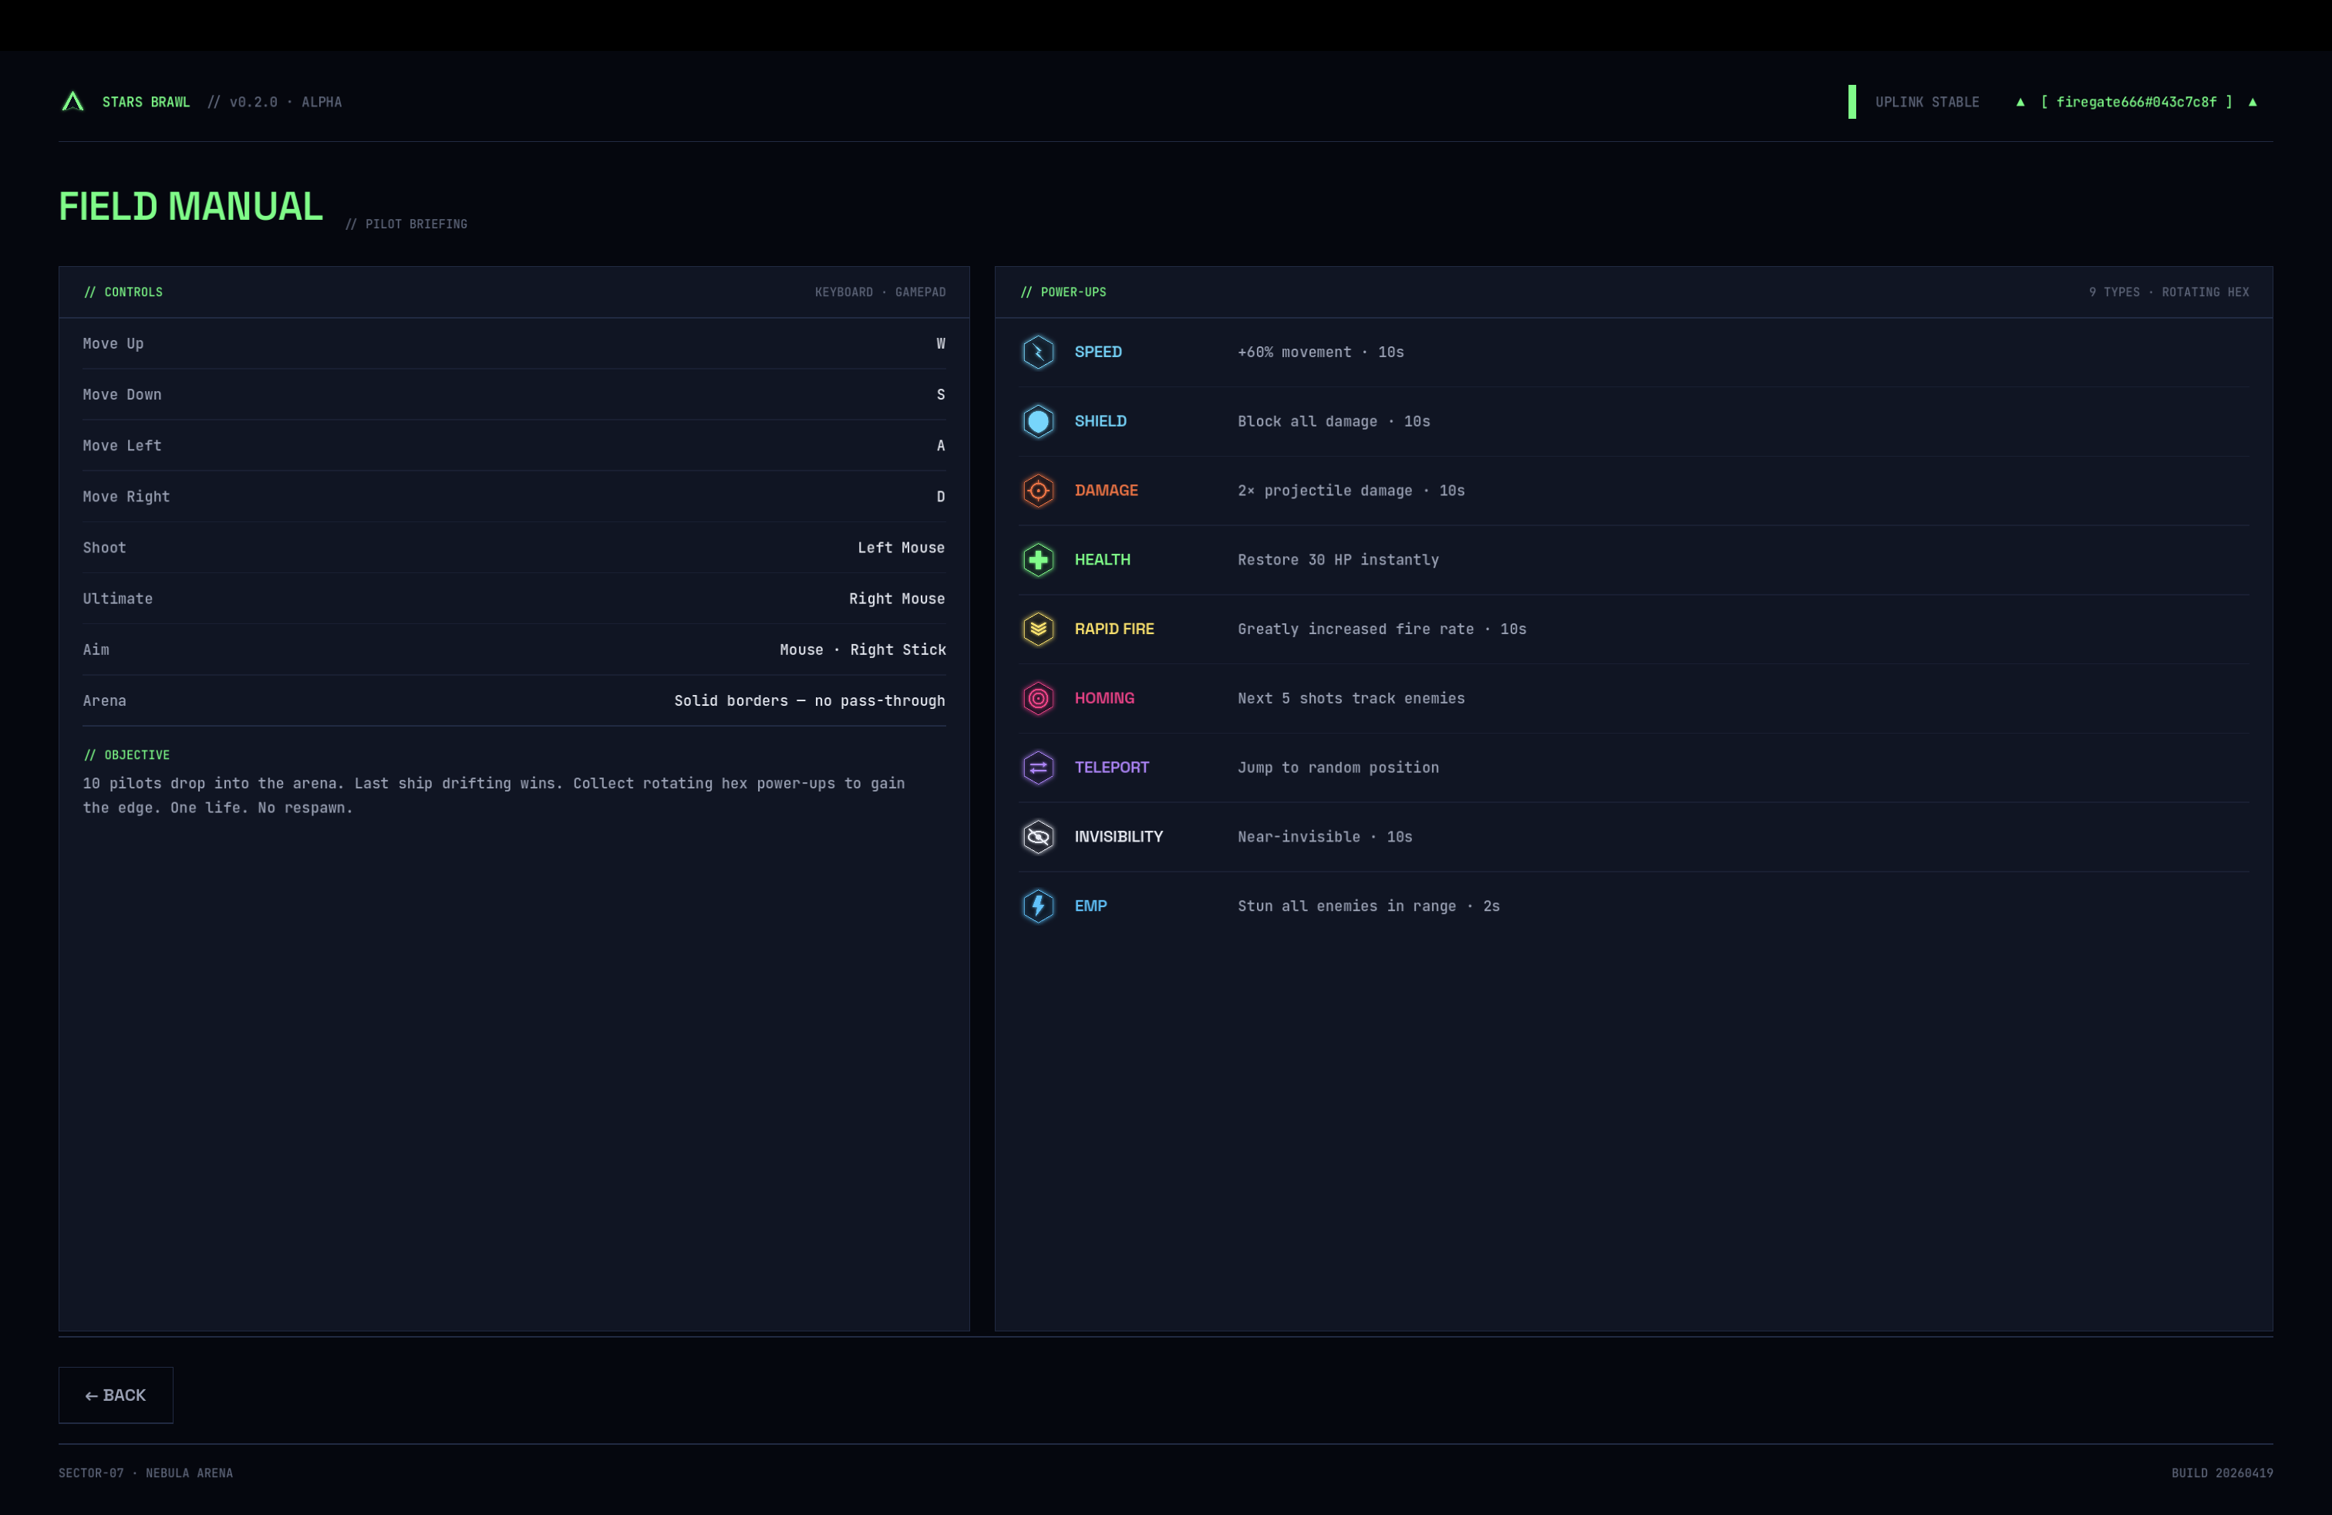Select the Controls panel header
2332x1515 pixels.
[123, 292]
